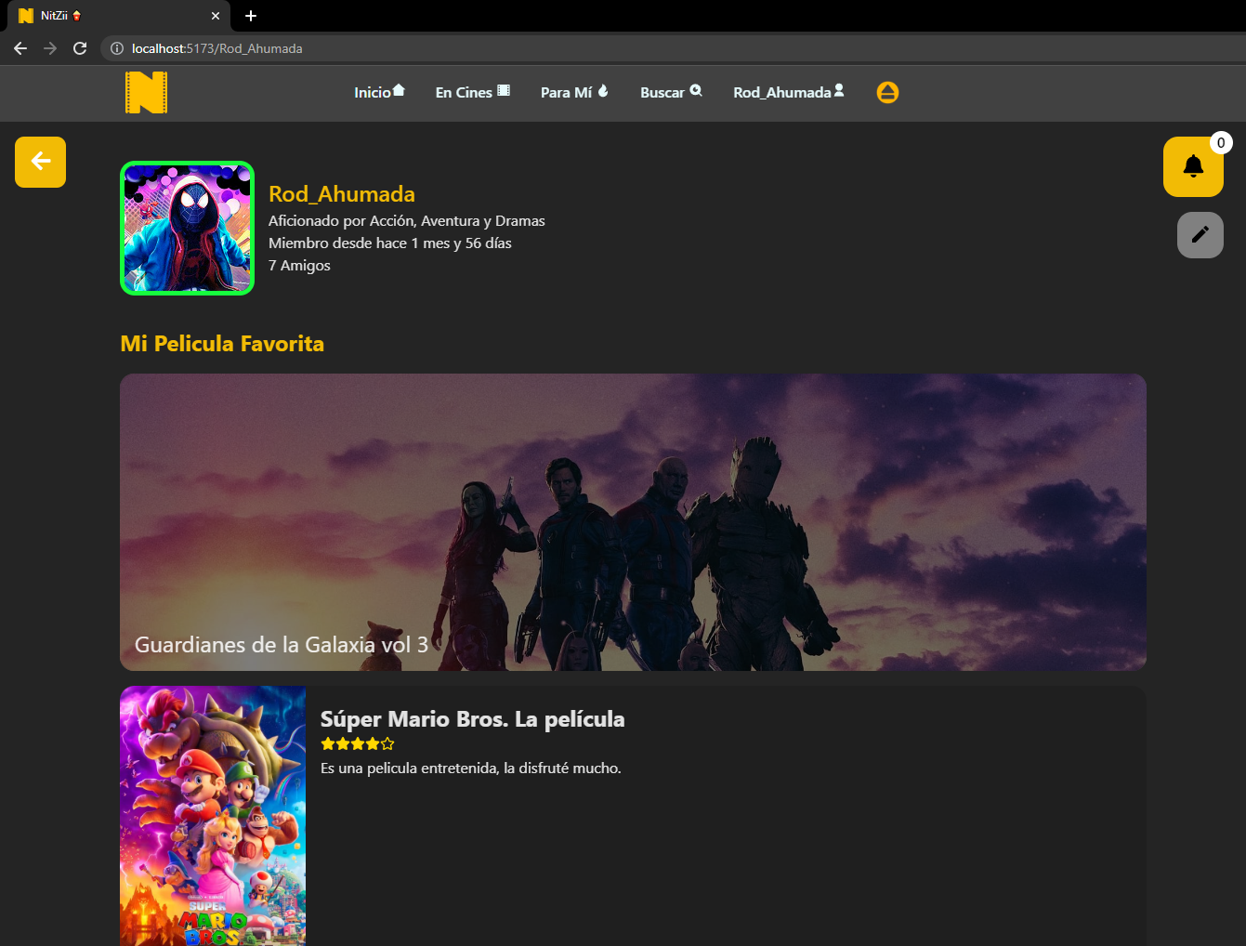Click the yellow back arrow button
Screen dimensions: 1246x946
[40, 162]
